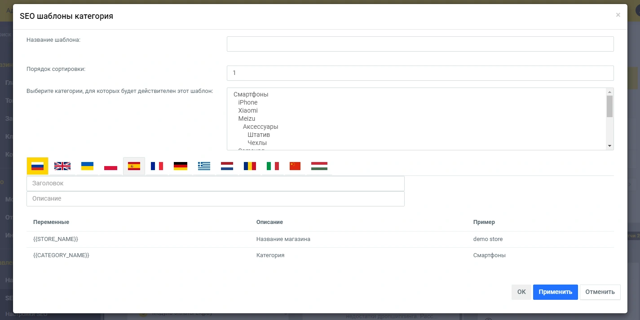This screenshot has height=320, width=640.
Task: Pick the iPhone category from the list
Action: point(248,102)
